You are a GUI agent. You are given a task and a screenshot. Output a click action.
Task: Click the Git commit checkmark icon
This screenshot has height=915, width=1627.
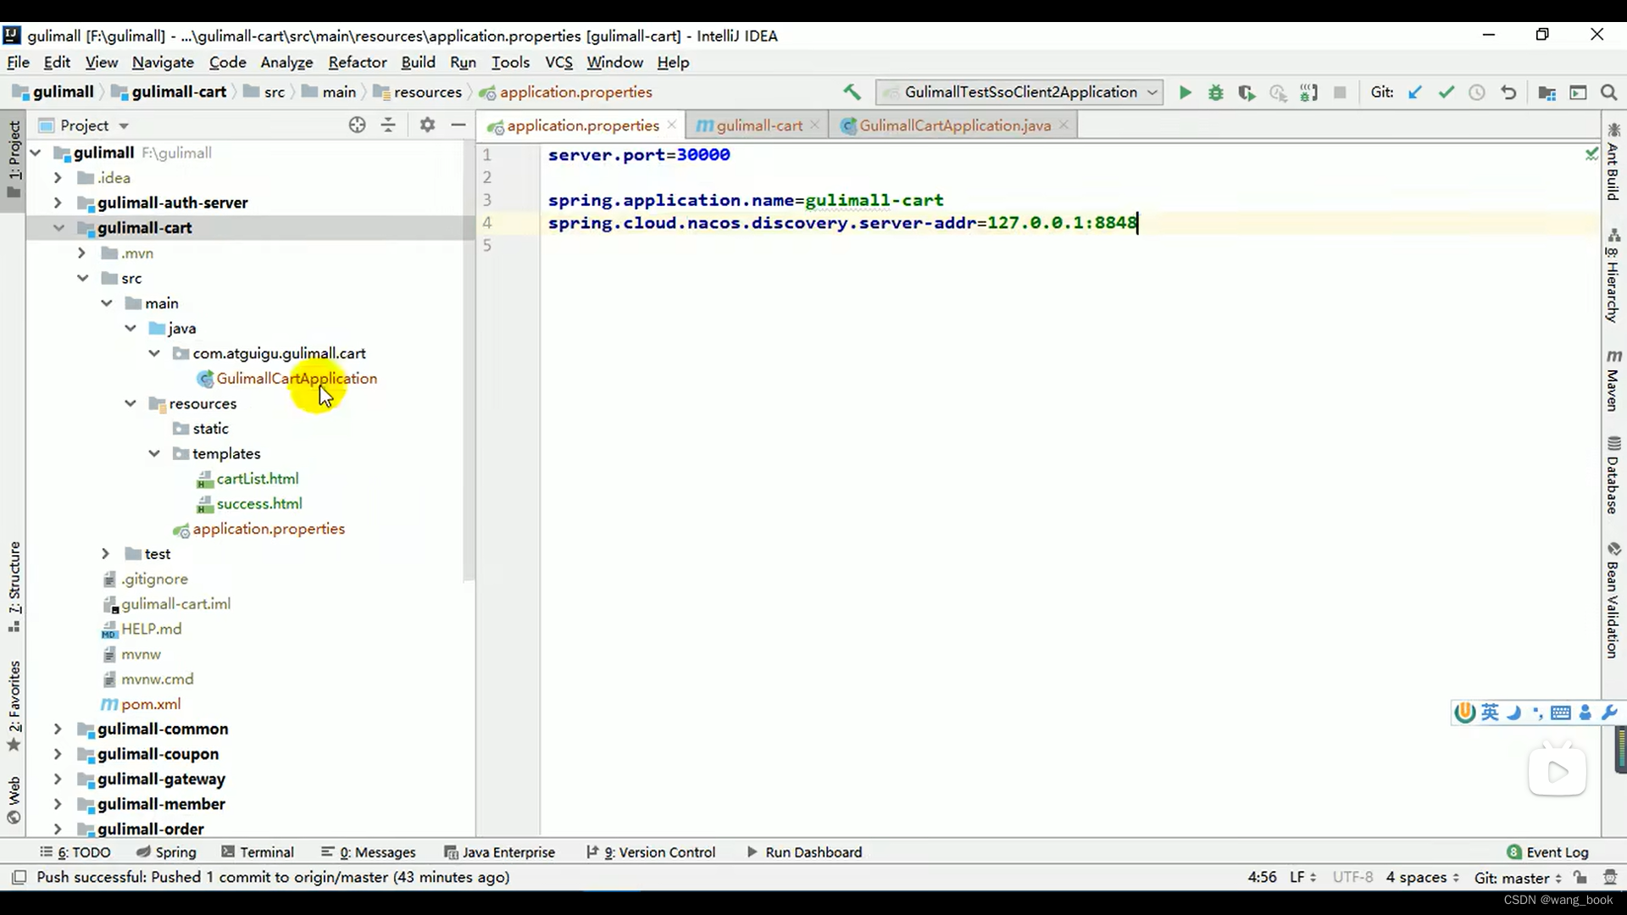click(x=1446, y=91)
